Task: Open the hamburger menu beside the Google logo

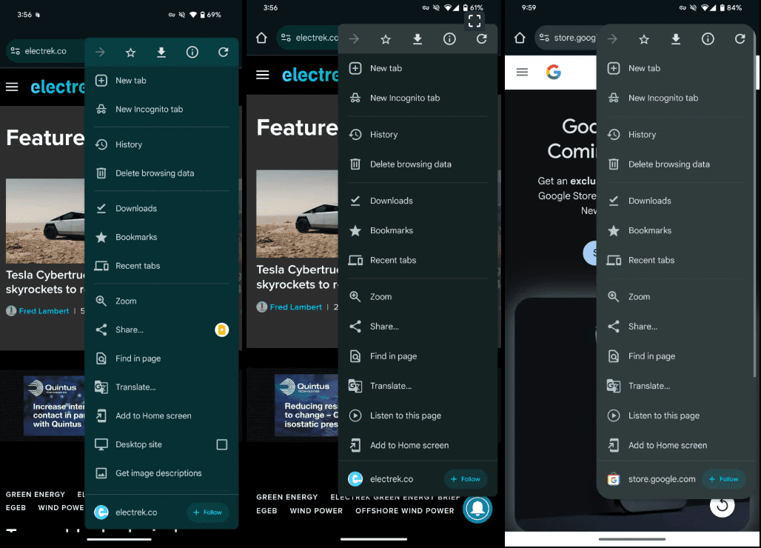Action: pyautogui.click(x=522, y=72)
